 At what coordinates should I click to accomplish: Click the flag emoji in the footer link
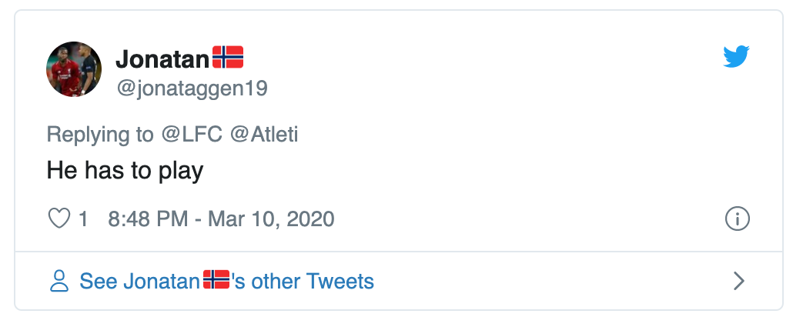(216, 281)
